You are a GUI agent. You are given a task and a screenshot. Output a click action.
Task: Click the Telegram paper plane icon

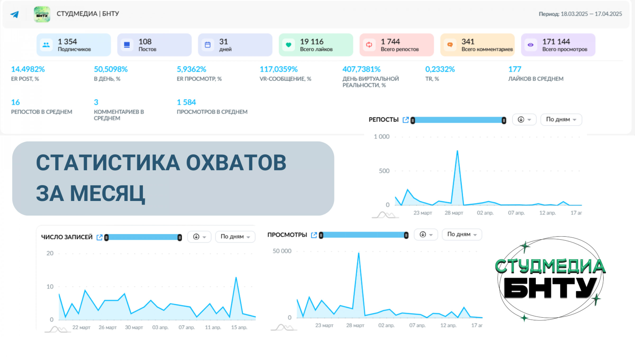pos(15,14)
